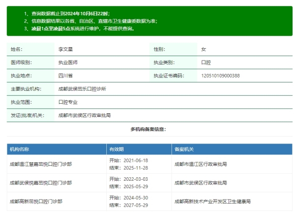Click the 发证(批准)机关 label
298x216 pixels.
(27, 115)
